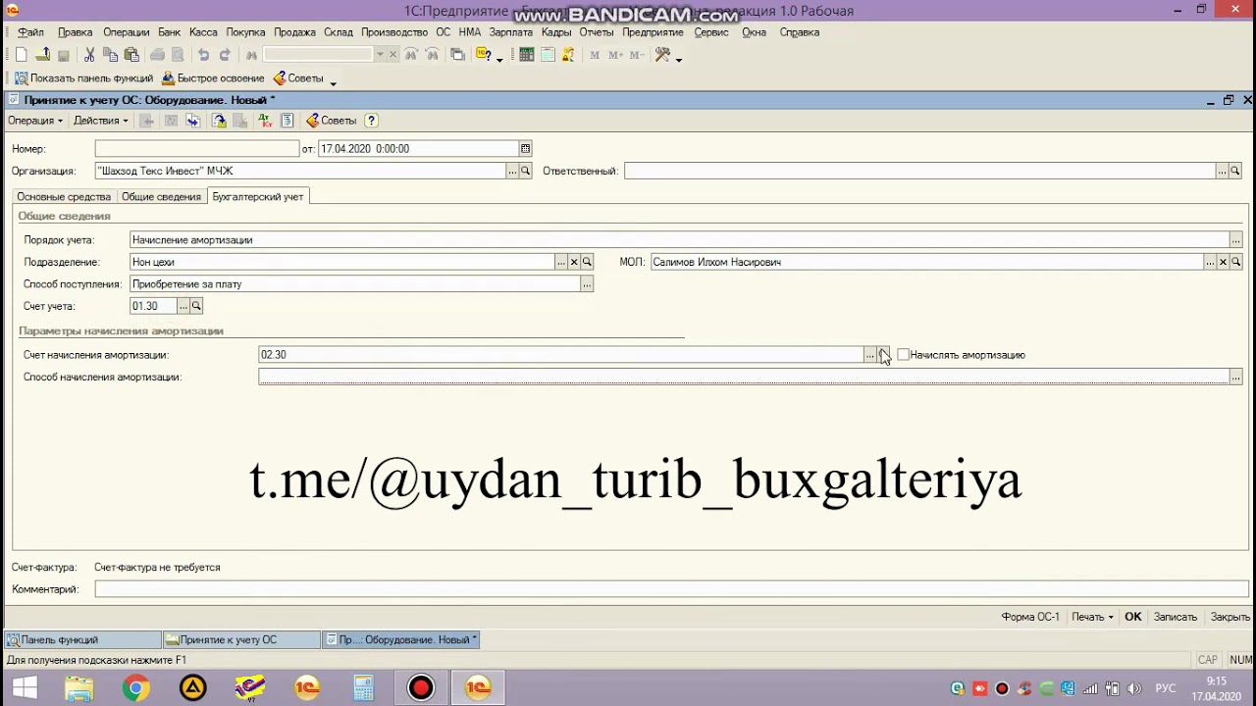Screen dimensions: 1256x706
Task: Open the Печать dropdown at bottom
Action: [x=1092, y=617]
